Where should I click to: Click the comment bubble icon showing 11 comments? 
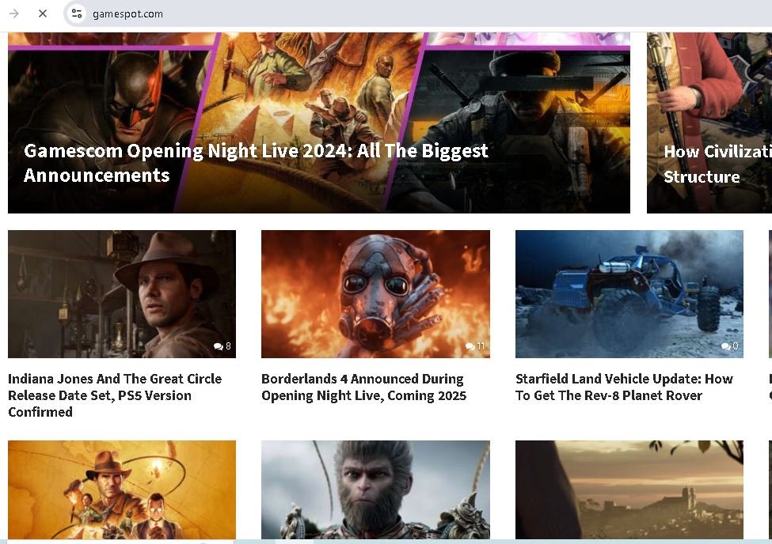point(470,346)
